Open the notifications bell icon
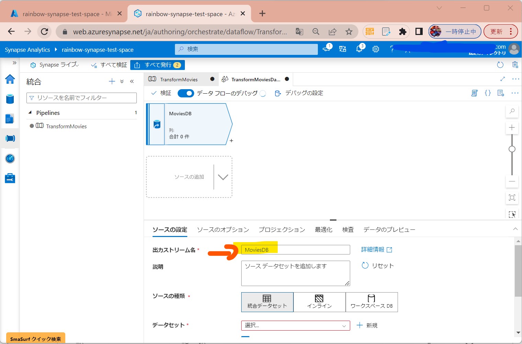The width and height of the screenshot is (522, 344). tap(359, 49)
